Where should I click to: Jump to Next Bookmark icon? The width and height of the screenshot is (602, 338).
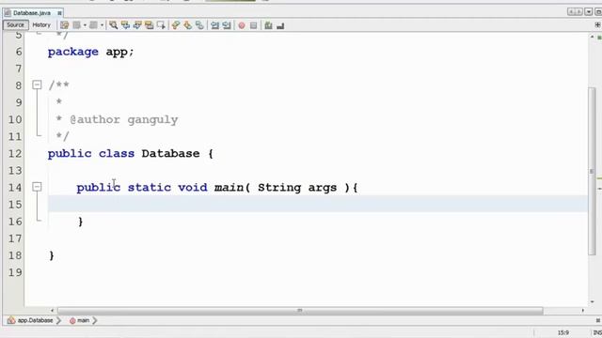(187, 25)
